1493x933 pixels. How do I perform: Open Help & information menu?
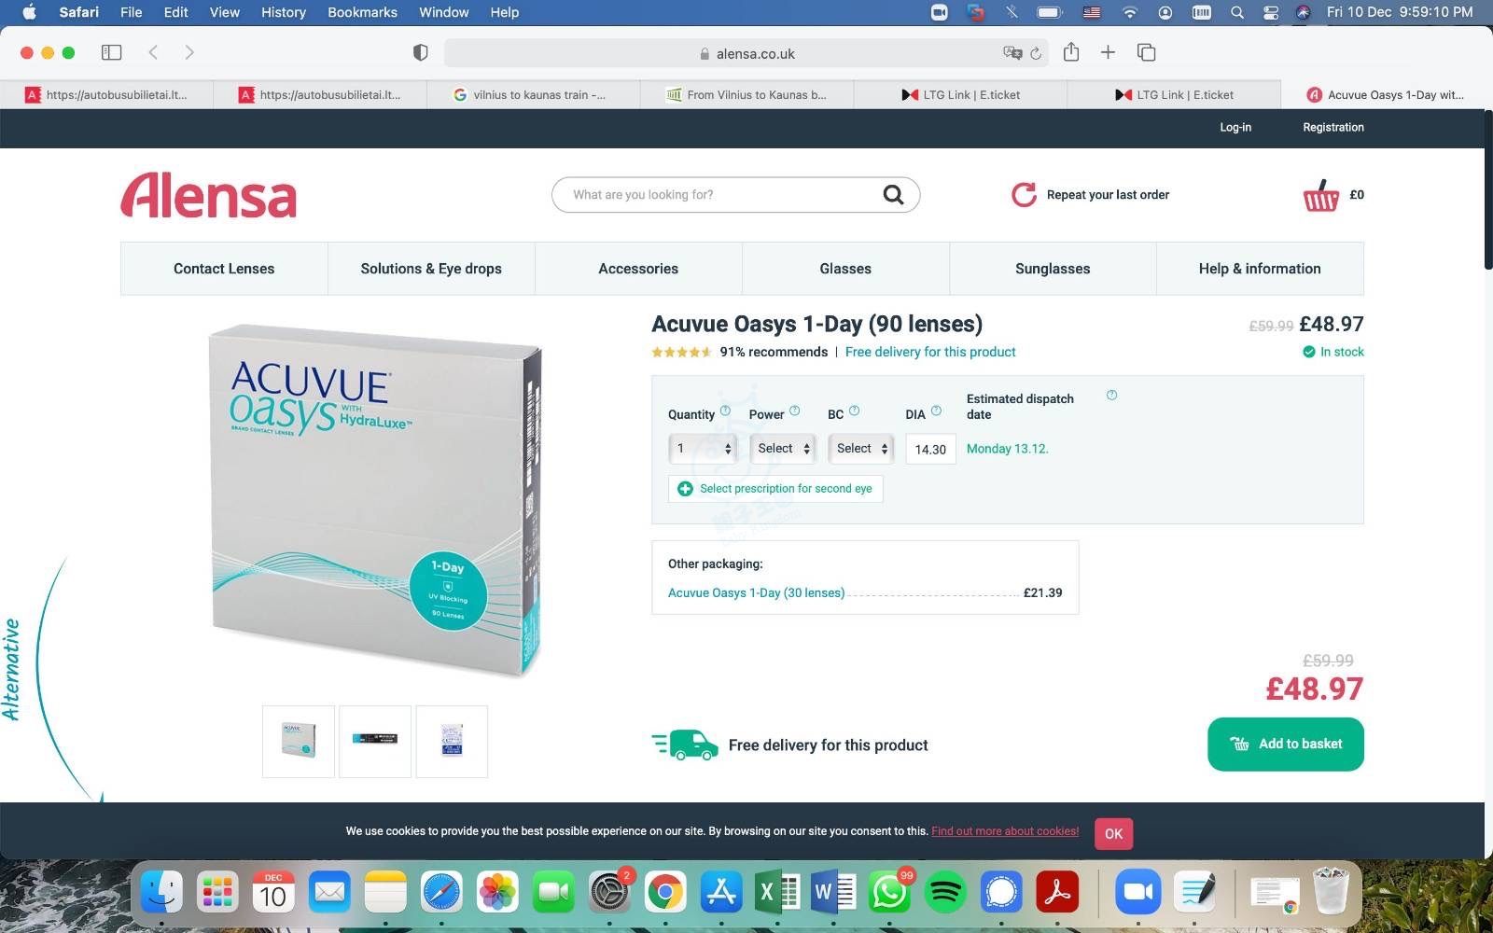1260,269
